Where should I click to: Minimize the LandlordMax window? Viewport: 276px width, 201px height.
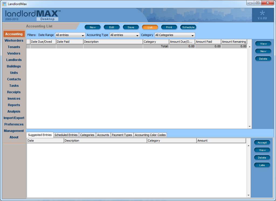[250, 3]
